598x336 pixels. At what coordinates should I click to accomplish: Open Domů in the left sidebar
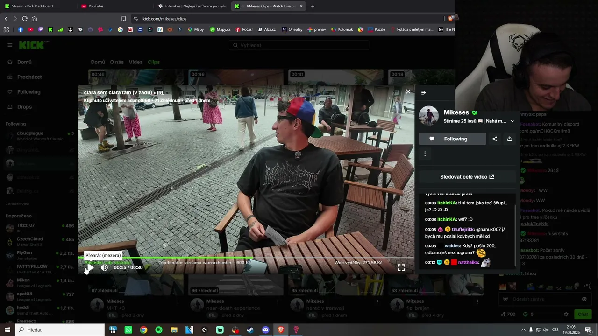pyautogui.click(x=24, y=62)
